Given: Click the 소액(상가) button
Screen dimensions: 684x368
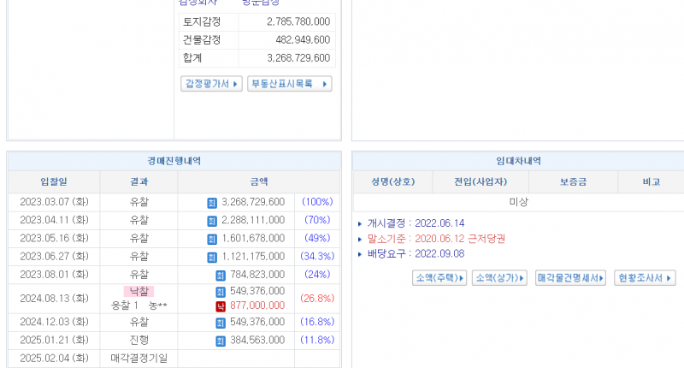Looking at the screenshot, I should [500, 278].
